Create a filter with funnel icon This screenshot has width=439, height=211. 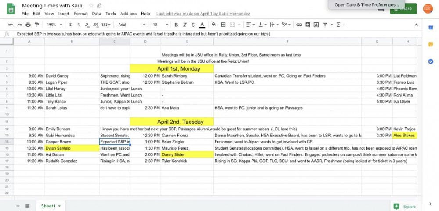click(325, 25)
